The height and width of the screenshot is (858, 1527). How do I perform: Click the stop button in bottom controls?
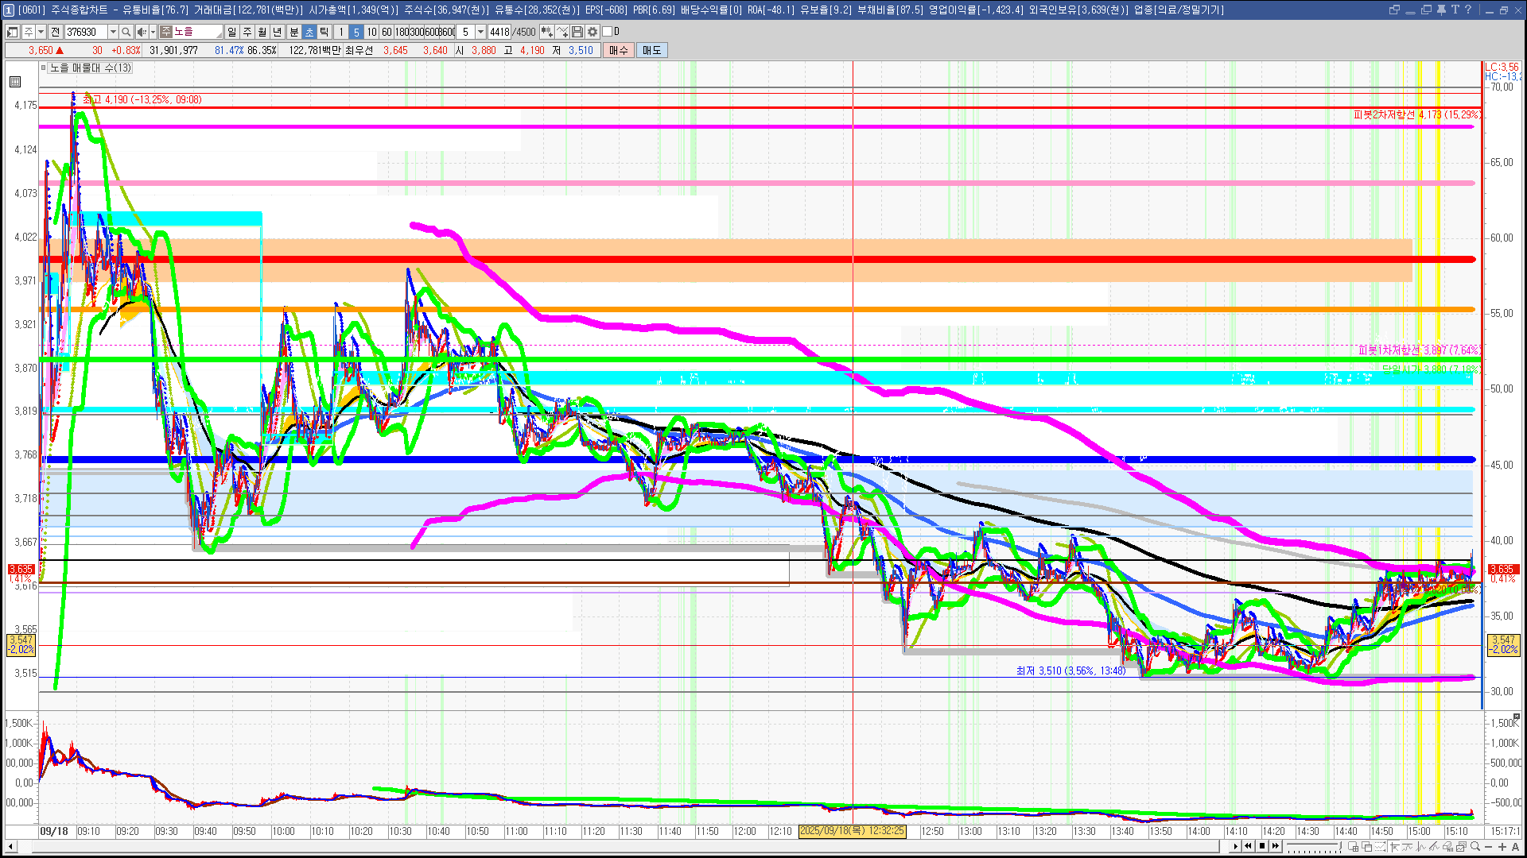click(x=1261, y=846)
